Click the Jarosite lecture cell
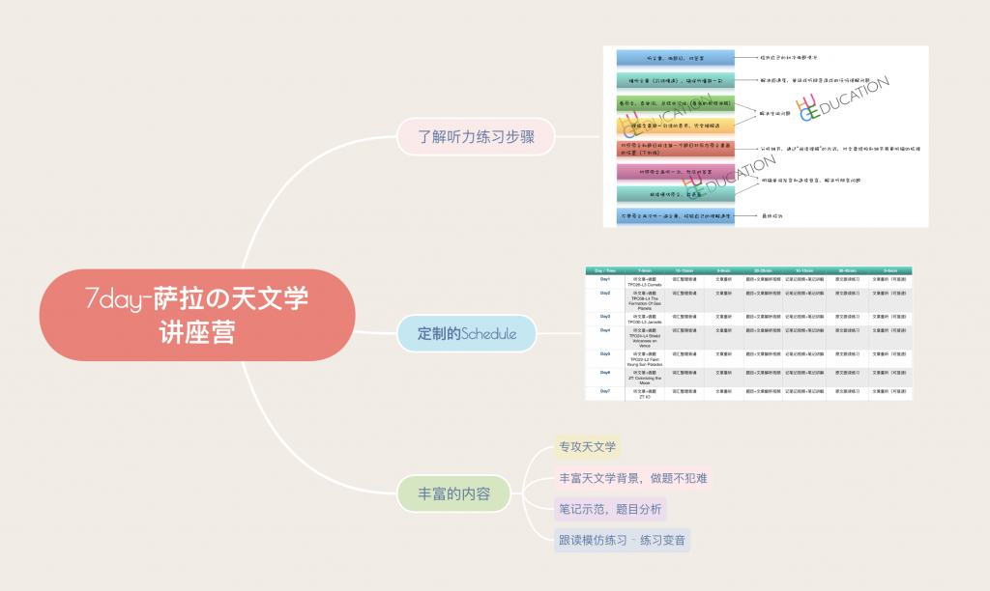990x591 pixels. pyautogui.click(x=645, y=319)
